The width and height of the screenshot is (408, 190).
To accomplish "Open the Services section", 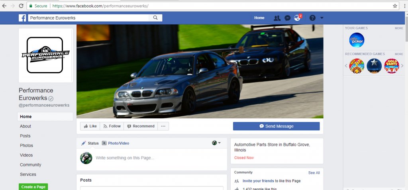I will tap(28, 174).
